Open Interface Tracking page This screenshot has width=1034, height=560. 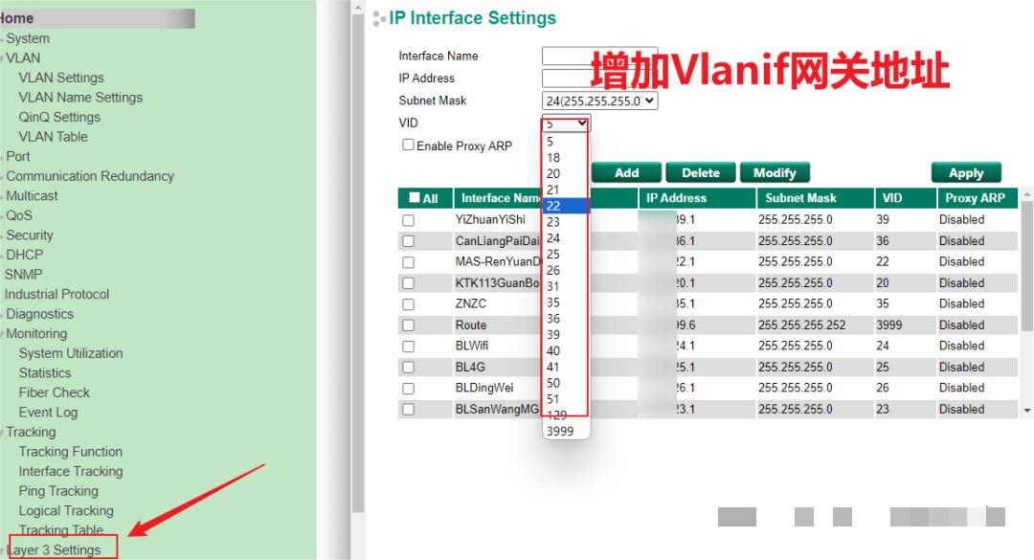coord(71,472)
